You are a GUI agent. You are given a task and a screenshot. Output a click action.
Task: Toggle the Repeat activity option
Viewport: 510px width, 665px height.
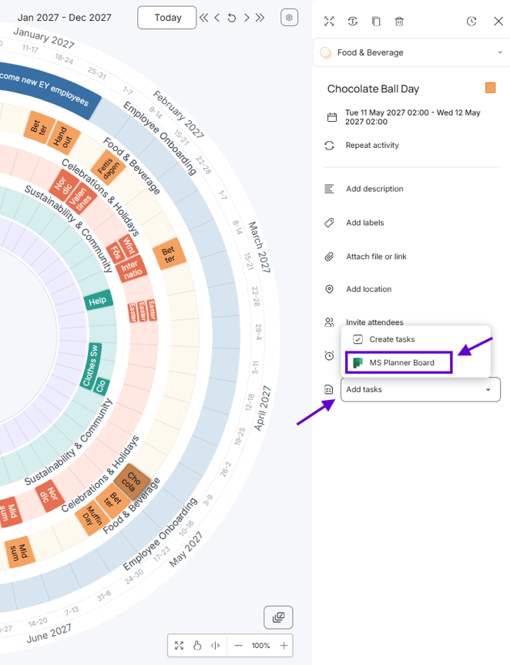372,146
